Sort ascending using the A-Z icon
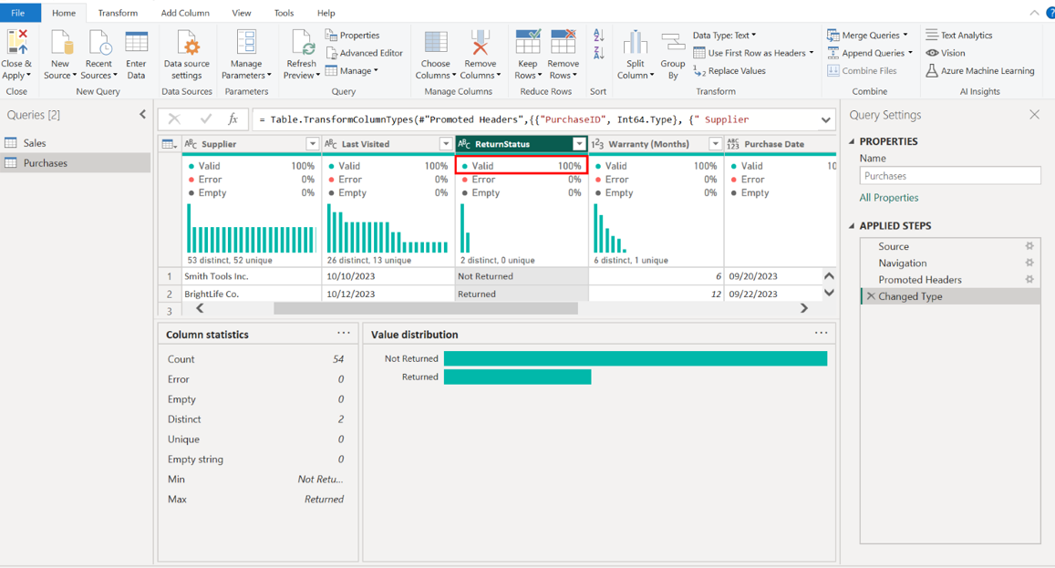Image resolution: width=1055 pixels, height=568 pixels. click(x=598, y=36)
